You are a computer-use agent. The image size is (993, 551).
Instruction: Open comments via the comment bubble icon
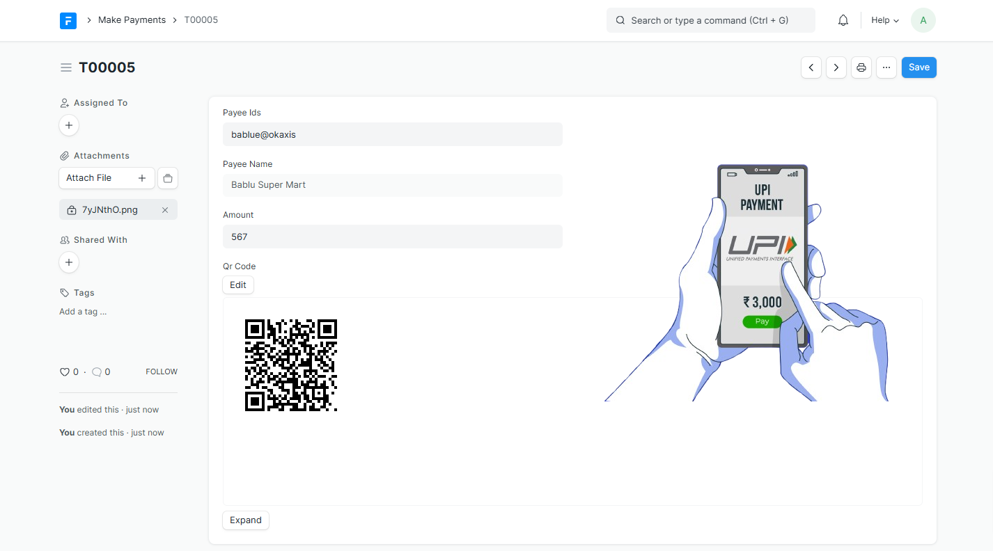point(96,372)
